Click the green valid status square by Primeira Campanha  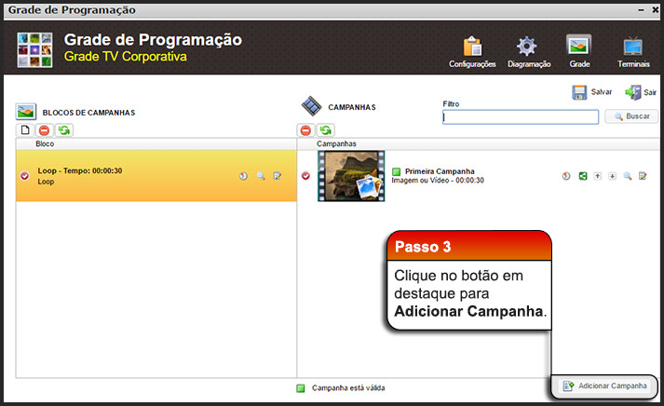pyautogui.click(x=397, y=171)
